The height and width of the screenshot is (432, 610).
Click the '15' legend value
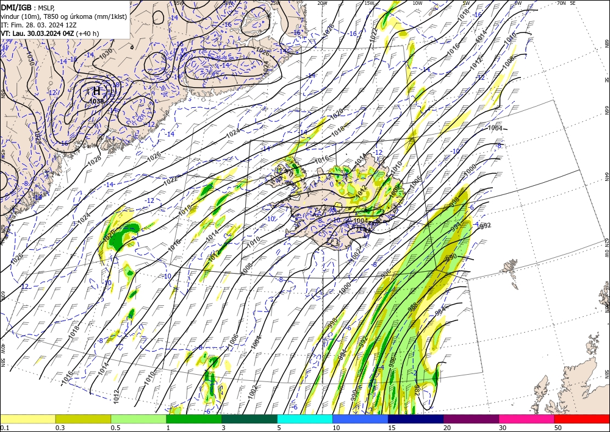392,428
